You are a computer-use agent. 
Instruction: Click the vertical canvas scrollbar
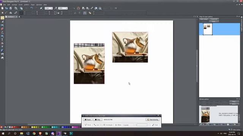pyautogui.click(x=197, y=66)
